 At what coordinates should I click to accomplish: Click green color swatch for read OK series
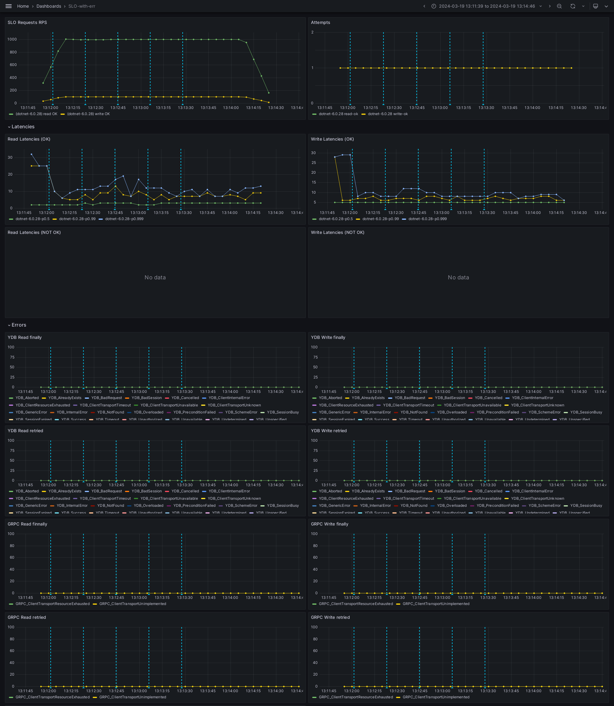click(x=11, y=114)
